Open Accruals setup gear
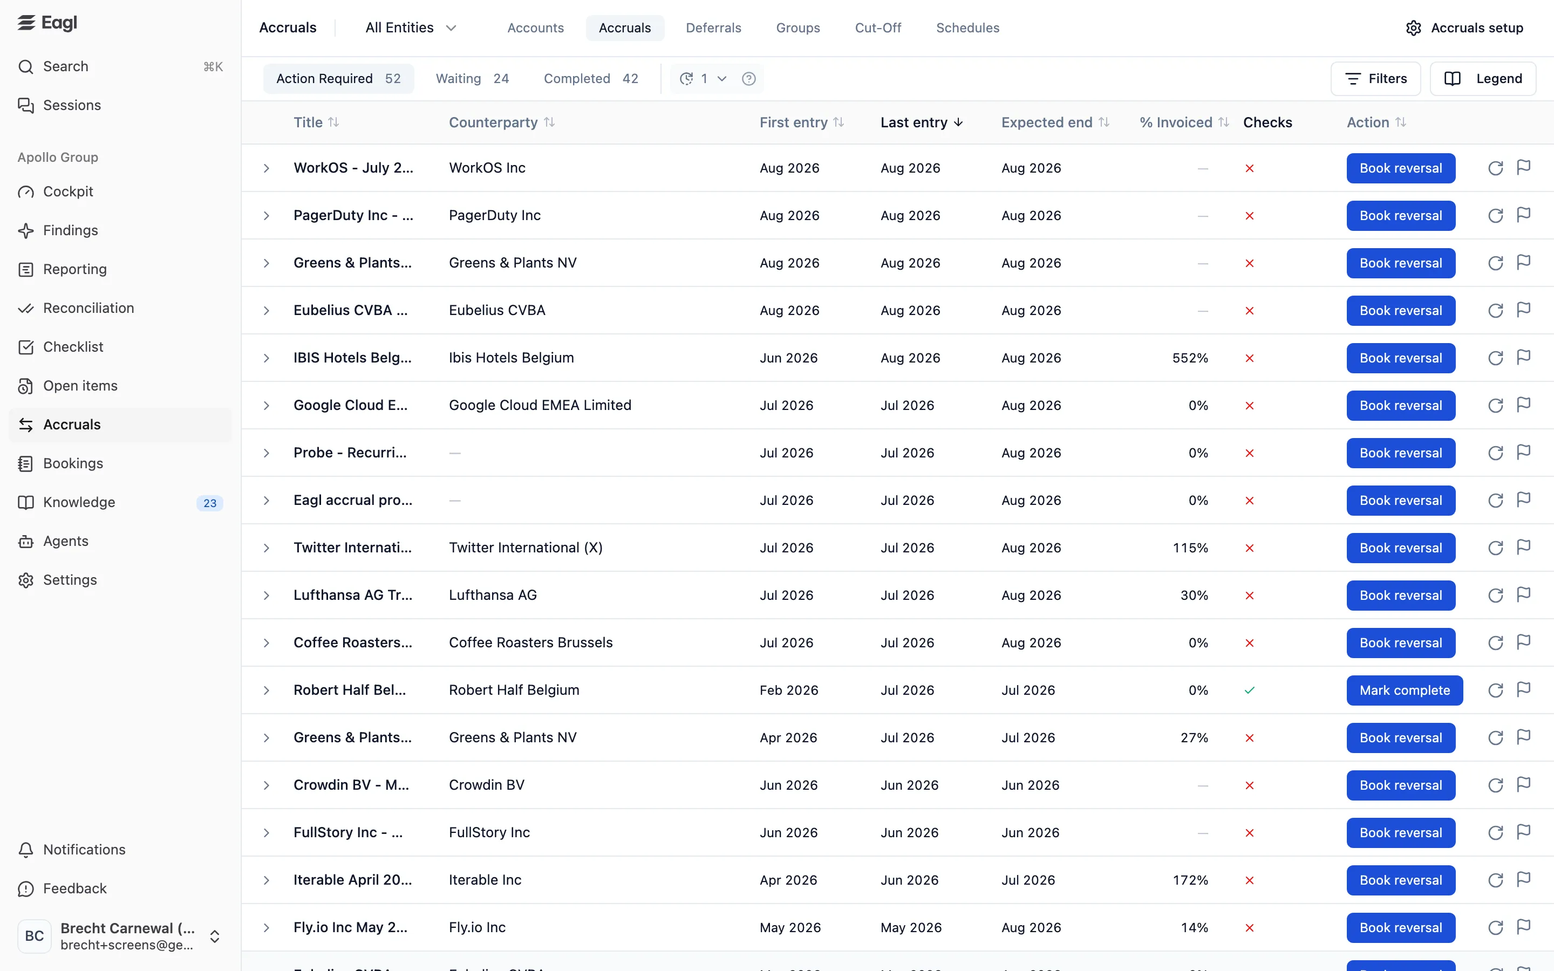Screen dimensions: 1554x971 [1464, 28]
